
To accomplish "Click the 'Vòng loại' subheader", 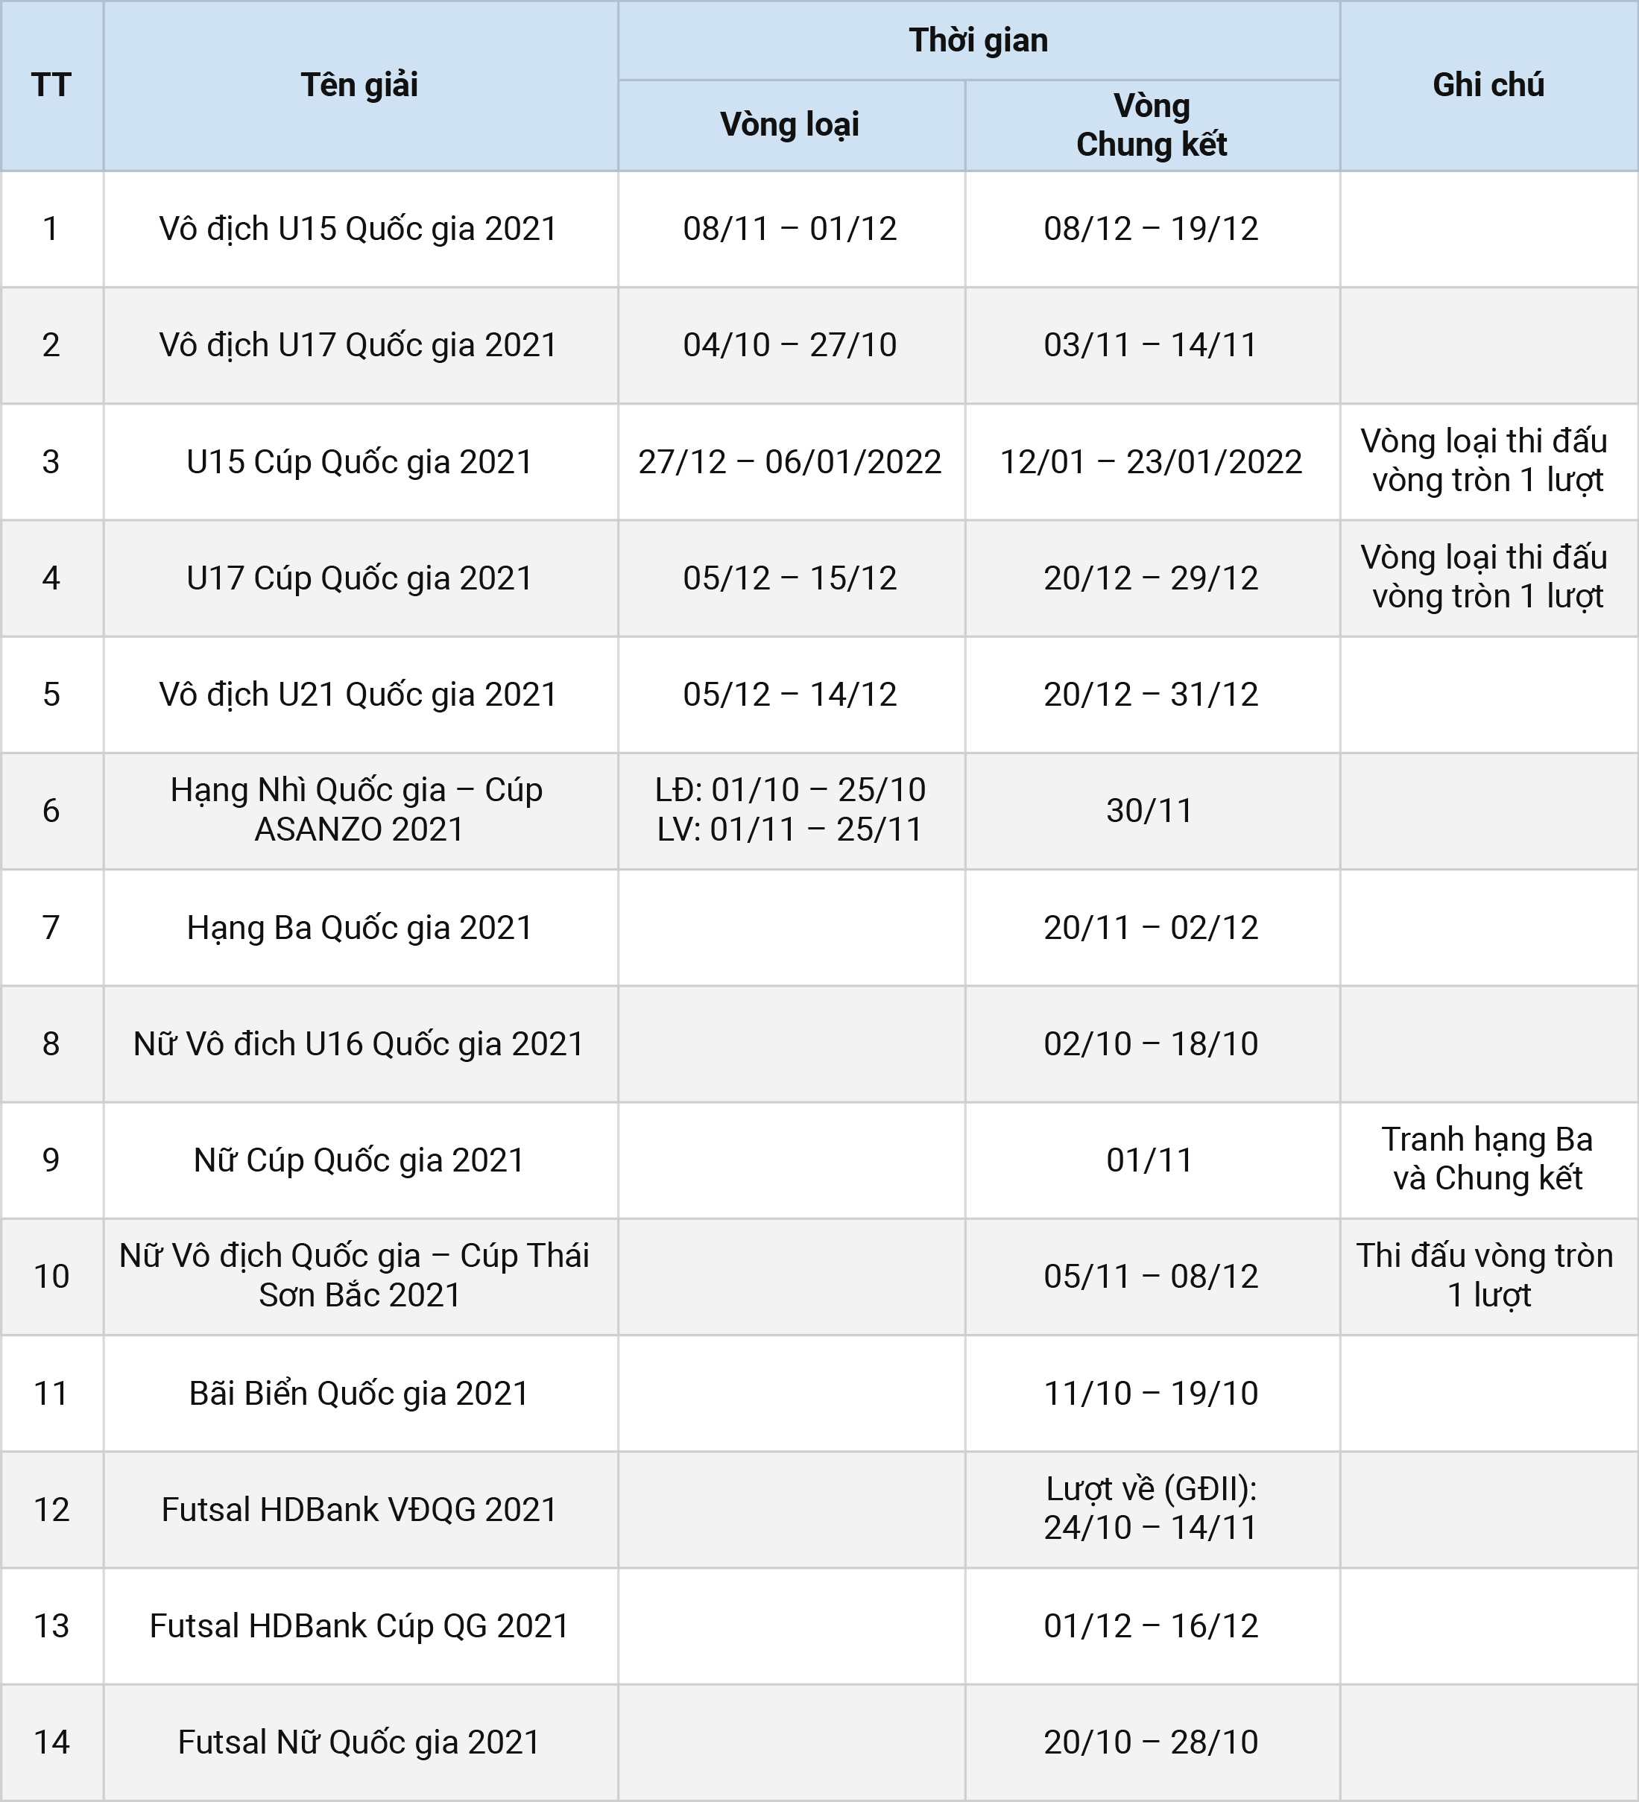I will pyautogui.click(x=791, y=125).
